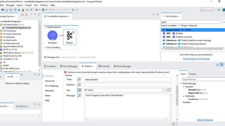Select the JMS Publish palette entry
225x126 pixels.
(x=173, y=33)
